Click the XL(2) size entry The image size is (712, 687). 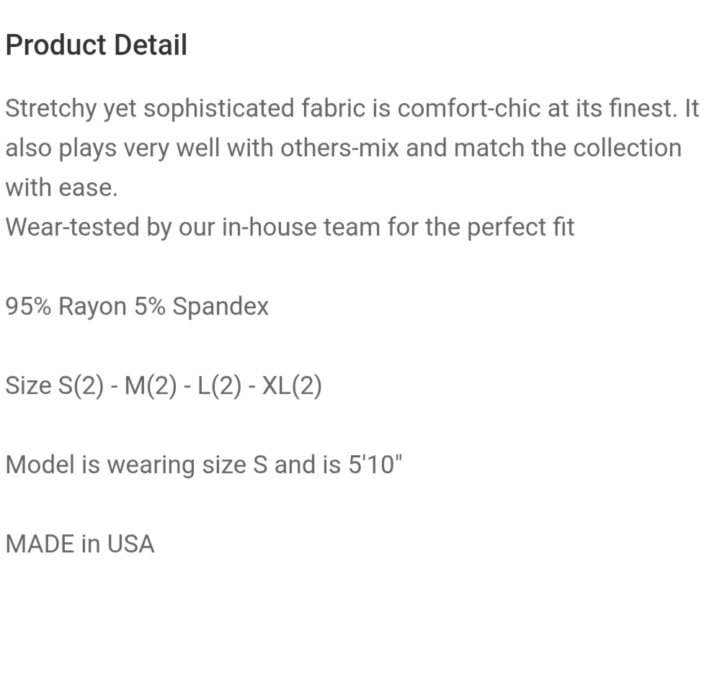(x=292, y=386)
